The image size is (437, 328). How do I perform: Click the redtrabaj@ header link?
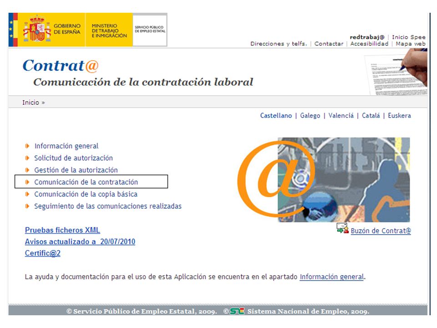(367, 37)
